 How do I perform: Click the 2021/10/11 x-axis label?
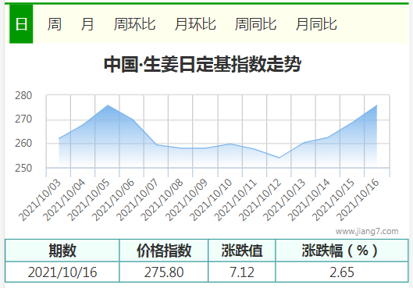coord(236,200)
